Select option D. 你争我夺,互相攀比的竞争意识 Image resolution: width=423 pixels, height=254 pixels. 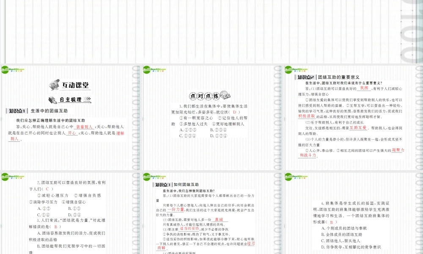(351, 247)
